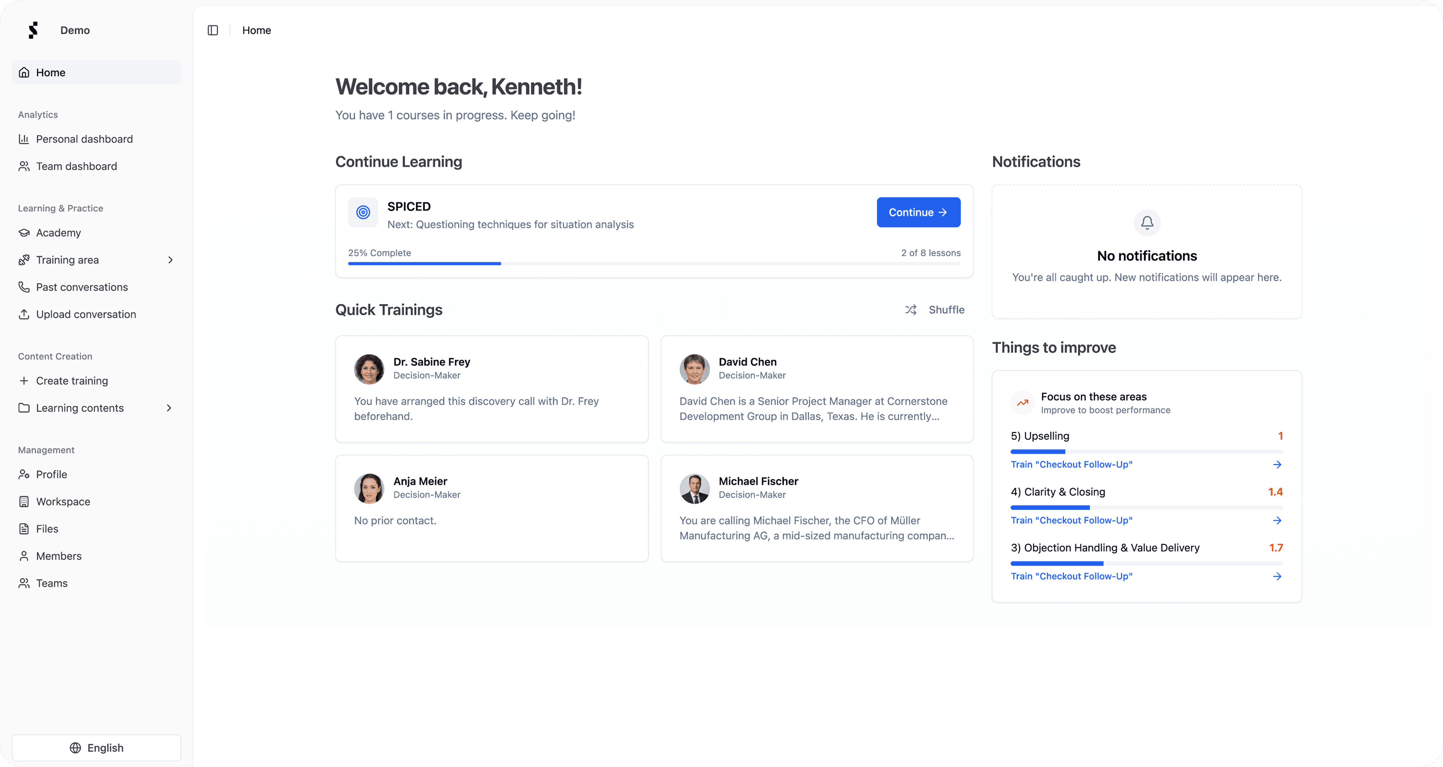Click the bell notification icon
The height and width of the screenshot is (767, 1443).
(x=1147, y=222)
